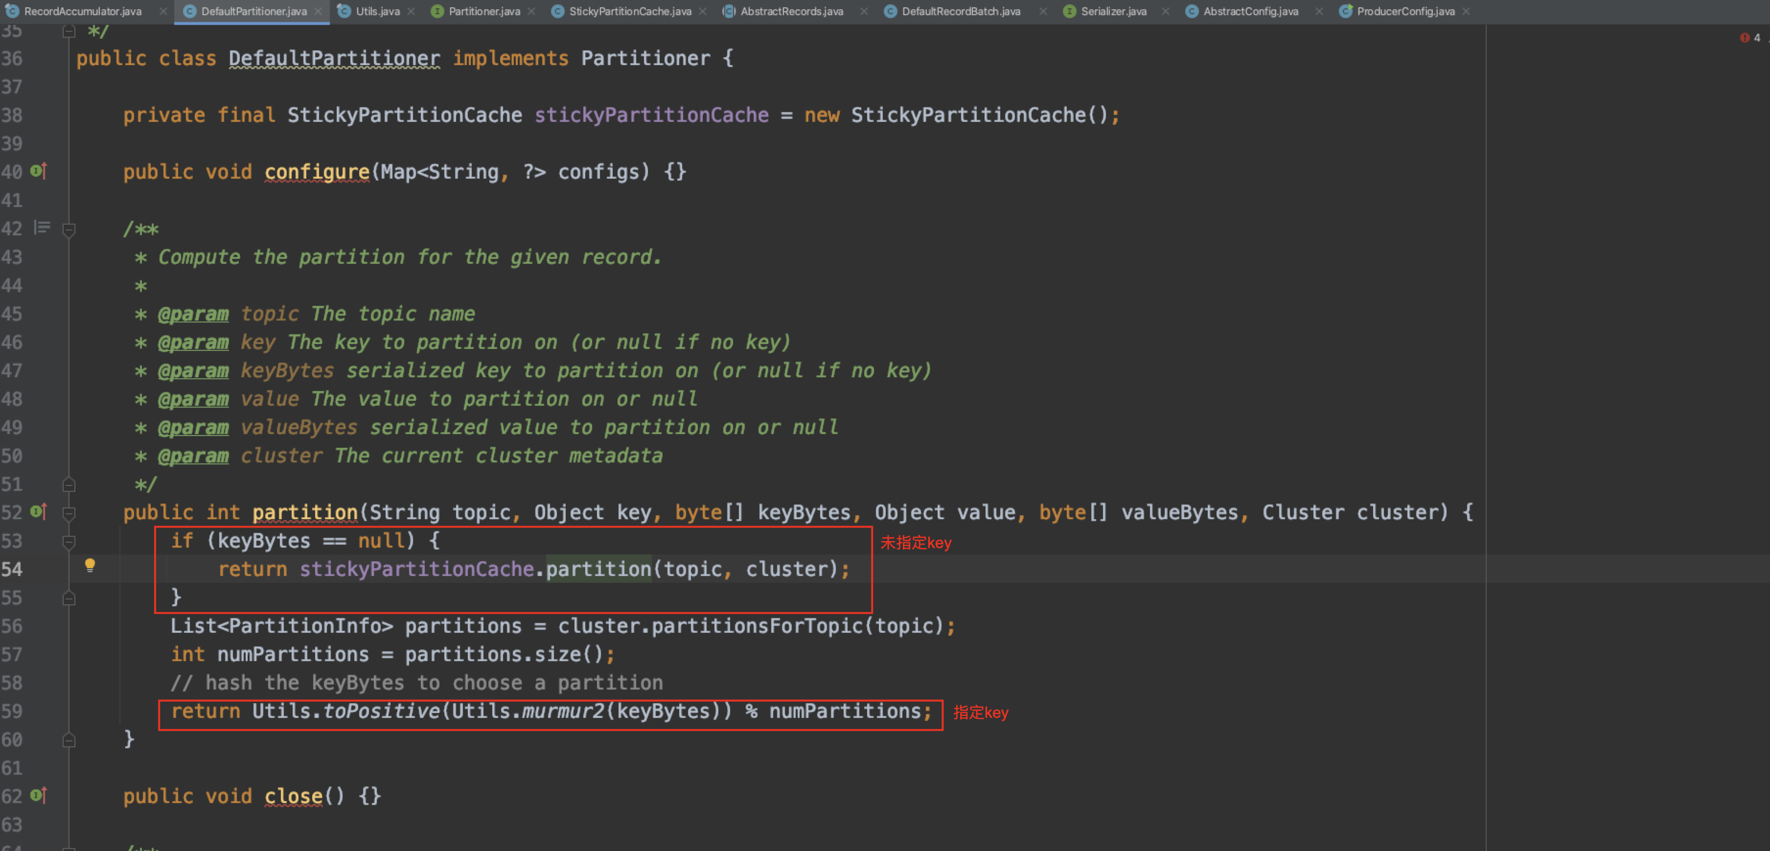The height and width of the screenshot is (851, 1770).
Task: Click the error count badge showing 4
Action: (x=1750, y=38)
